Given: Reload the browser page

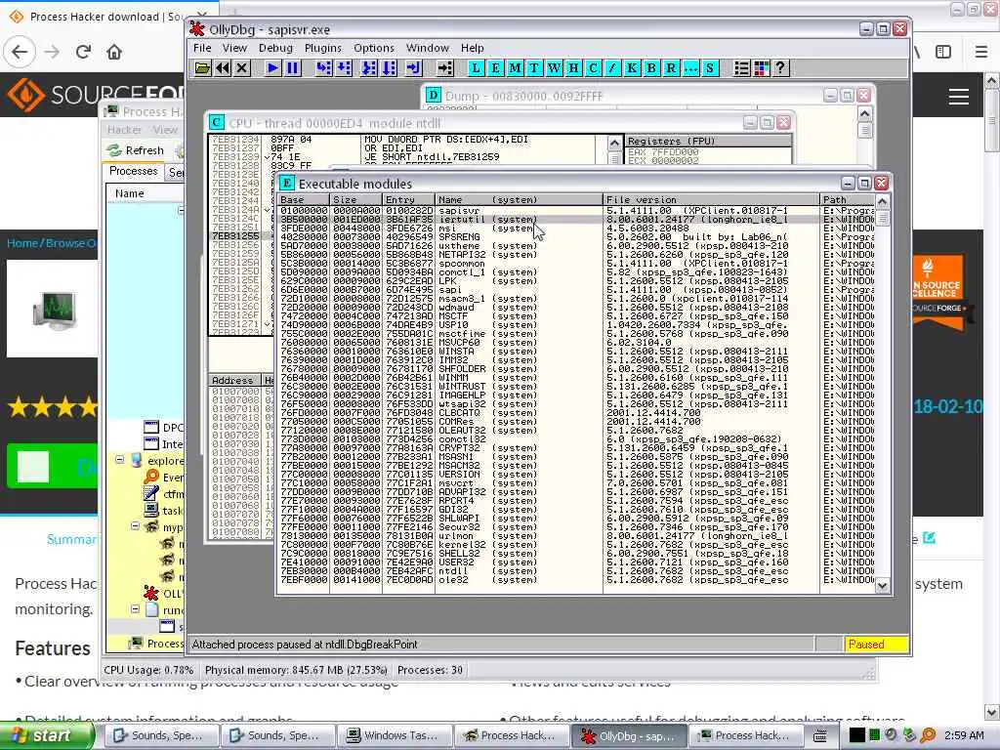Looking at the screenshot, I should coord(84,52).
